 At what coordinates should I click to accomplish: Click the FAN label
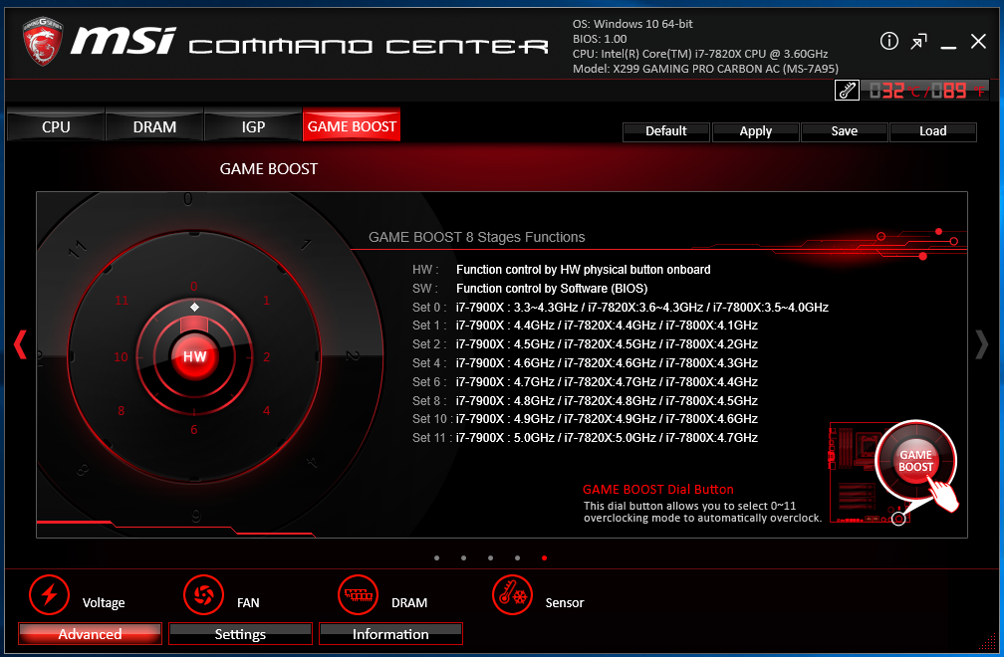(x=248, y=602)
